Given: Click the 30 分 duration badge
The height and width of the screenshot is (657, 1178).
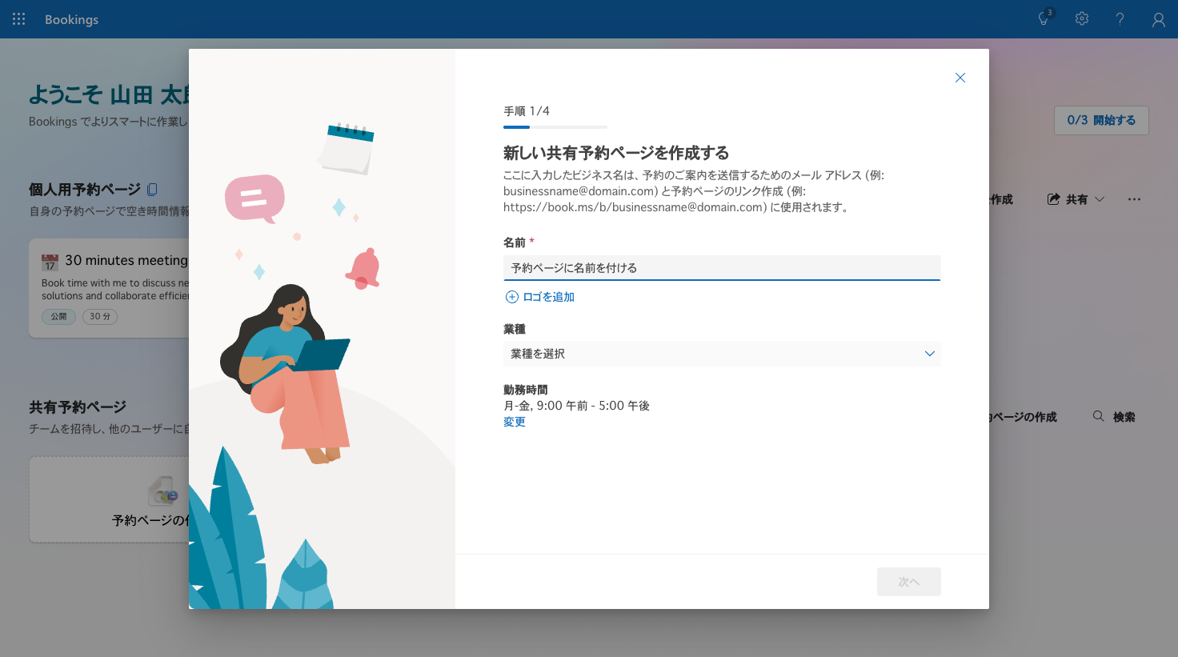Looking at the screenshot, I should (x=100, y=316).
